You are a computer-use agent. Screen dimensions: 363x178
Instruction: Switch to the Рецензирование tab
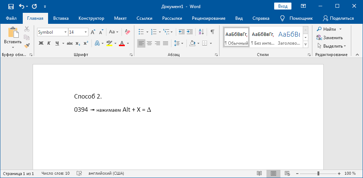[x=208, y=18]
